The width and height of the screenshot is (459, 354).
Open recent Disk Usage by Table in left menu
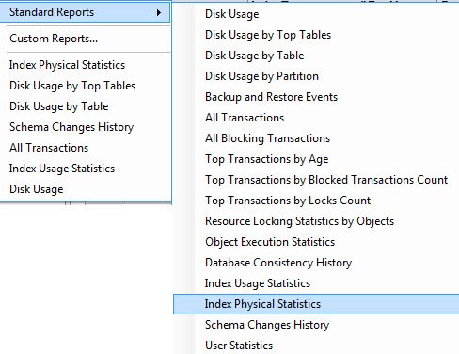[59, 106]
